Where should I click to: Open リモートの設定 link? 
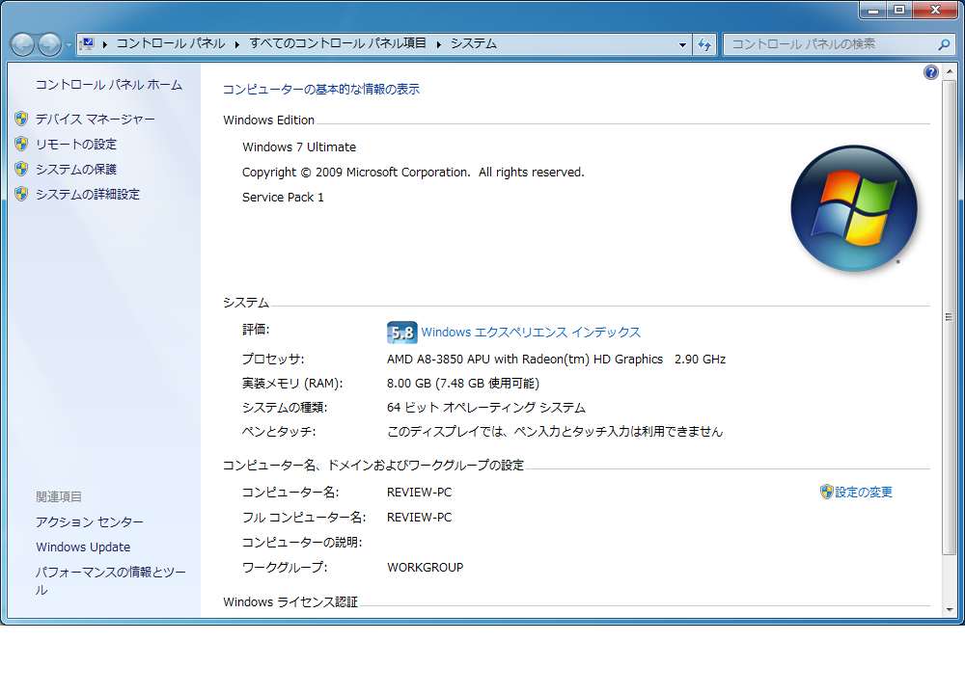[75, 144]
